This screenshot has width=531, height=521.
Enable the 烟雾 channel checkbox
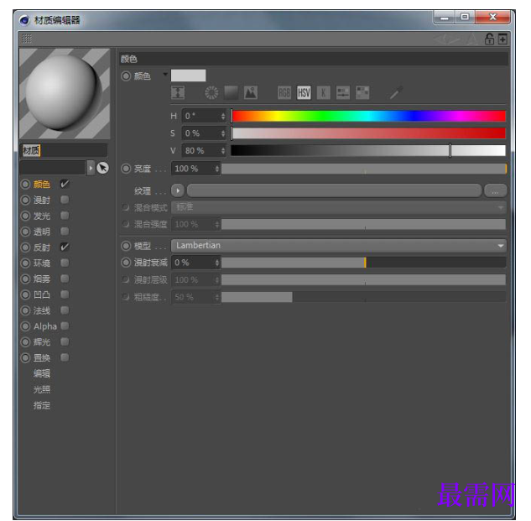pos(65,279)
